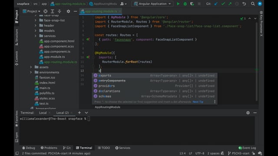Open Search Everywhere magnifier icon

[x=253, y=4]
